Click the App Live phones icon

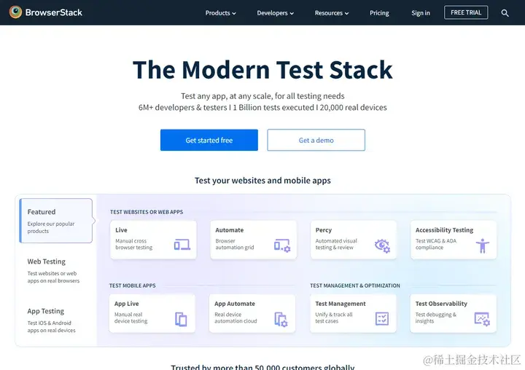pos(181,319)
